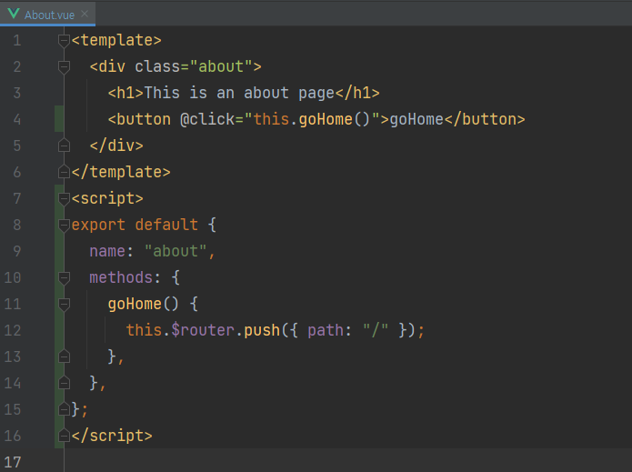The image size is (632, 472).
Task: Collapse the <template> block on line 1
Action: [x=64, y=40]
